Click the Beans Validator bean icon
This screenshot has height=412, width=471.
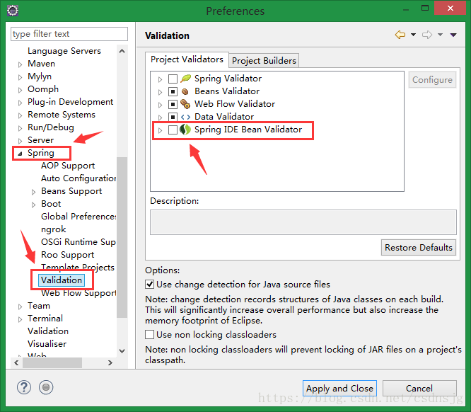click(x=185, y=91)
